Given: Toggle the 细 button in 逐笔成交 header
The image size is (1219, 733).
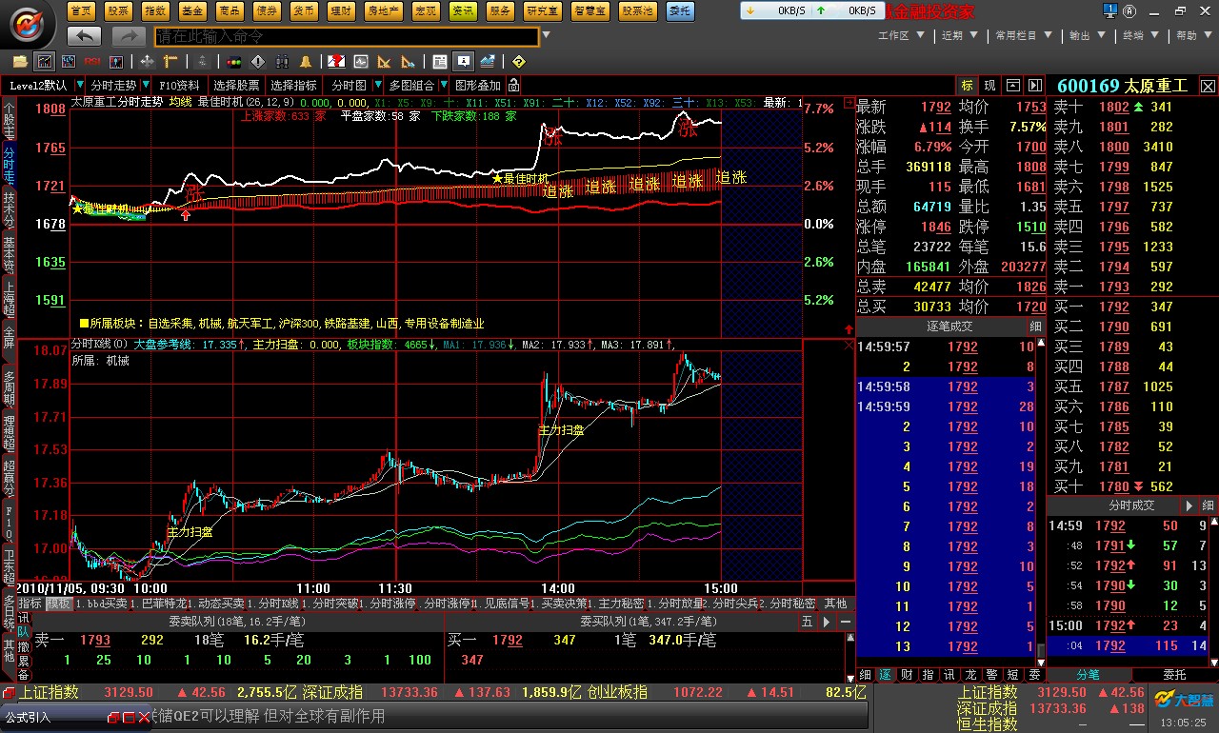Looking at the screenshot, I should pos(1035,326).
